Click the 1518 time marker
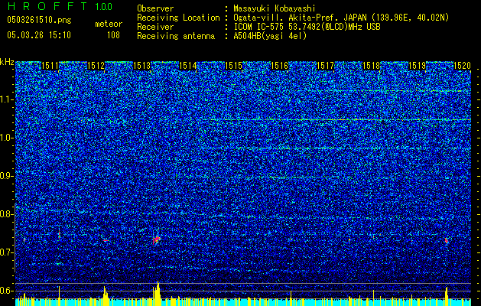 point(371,66)
